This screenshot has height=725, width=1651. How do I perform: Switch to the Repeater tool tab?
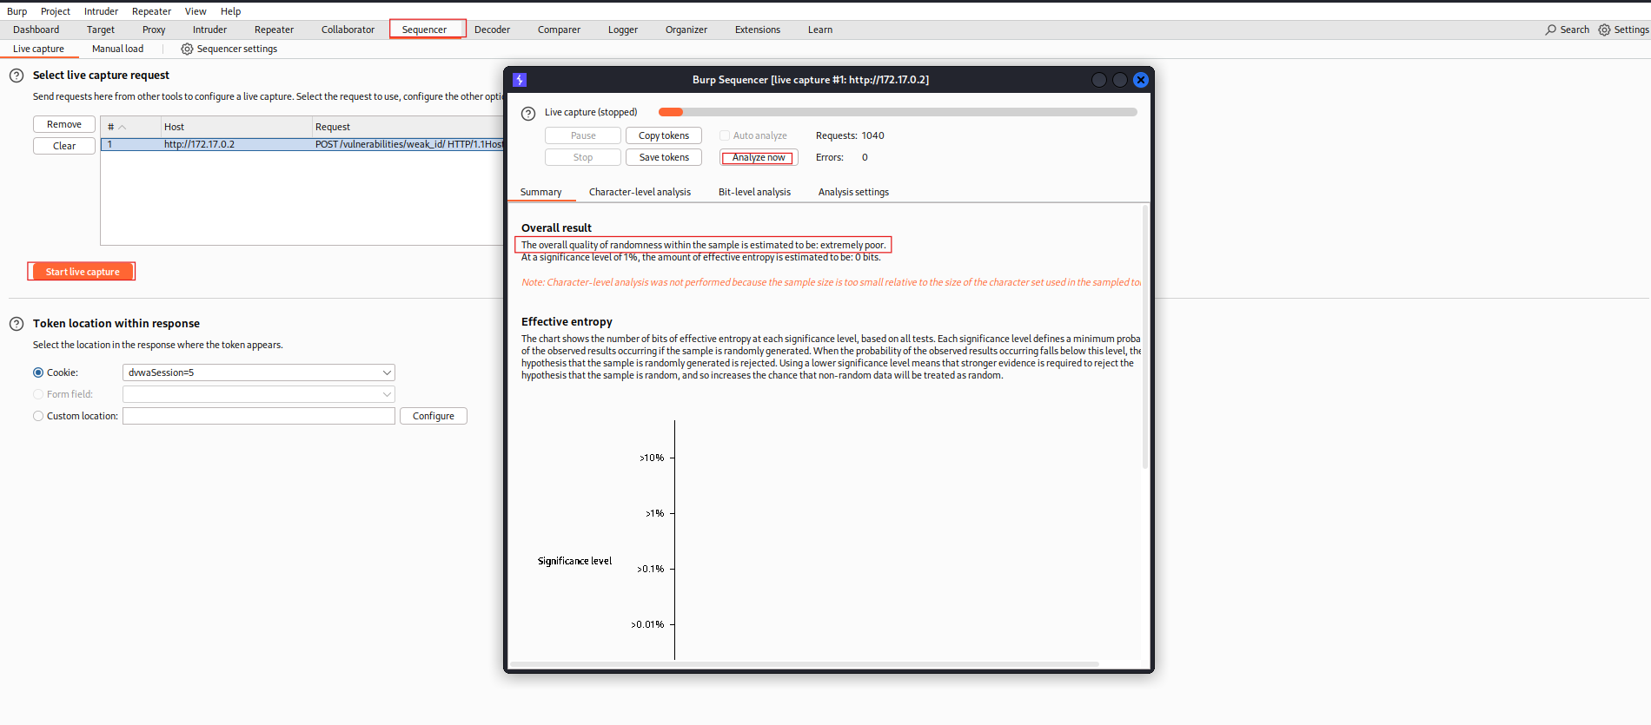(274, 30)
